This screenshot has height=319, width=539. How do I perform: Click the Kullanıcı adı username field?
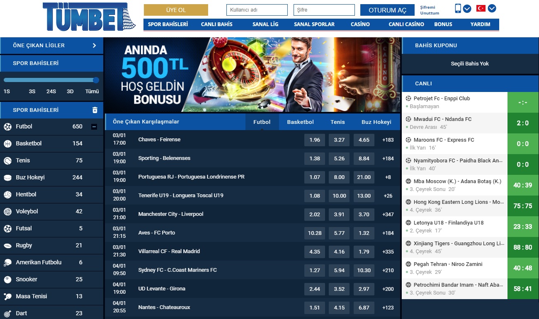pos(257,10)
